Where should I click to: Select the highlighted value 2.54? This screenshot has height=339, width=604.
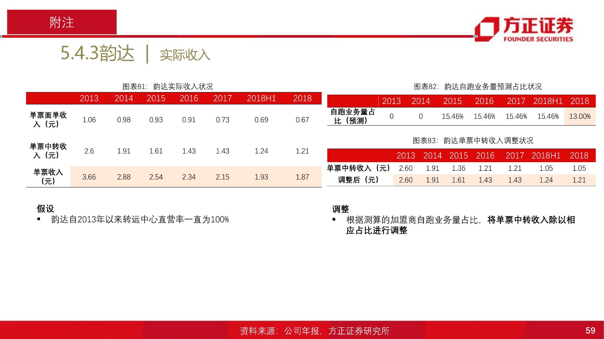(156, 177)
